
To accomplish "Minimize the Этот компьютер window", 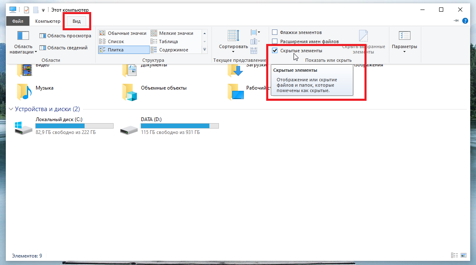I will (x=422, y=10).
